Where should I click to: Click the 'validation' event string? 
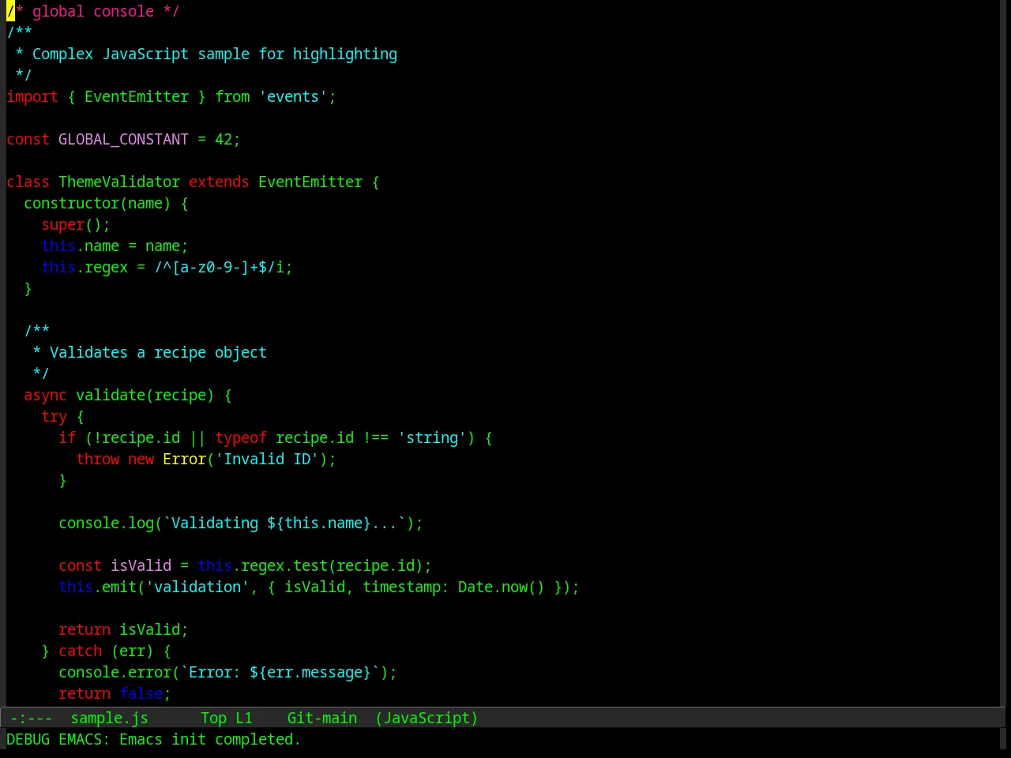pyautogui.click(x=197, y=587)
